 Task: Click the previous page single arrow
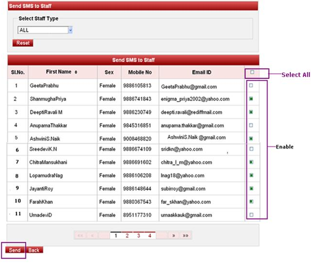(x=92, y=235)
